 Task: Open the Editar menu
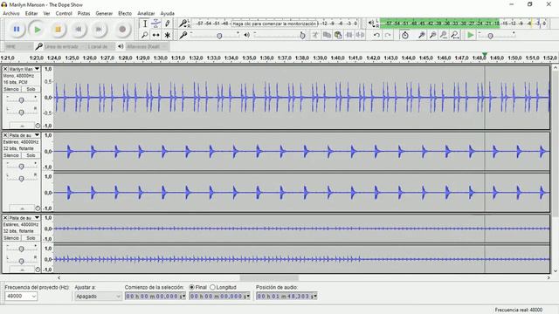tap(31, 13)
